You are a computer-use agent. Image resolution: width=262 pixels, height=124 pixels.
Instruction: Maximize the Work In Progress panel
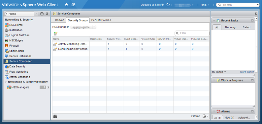(252, 80)
